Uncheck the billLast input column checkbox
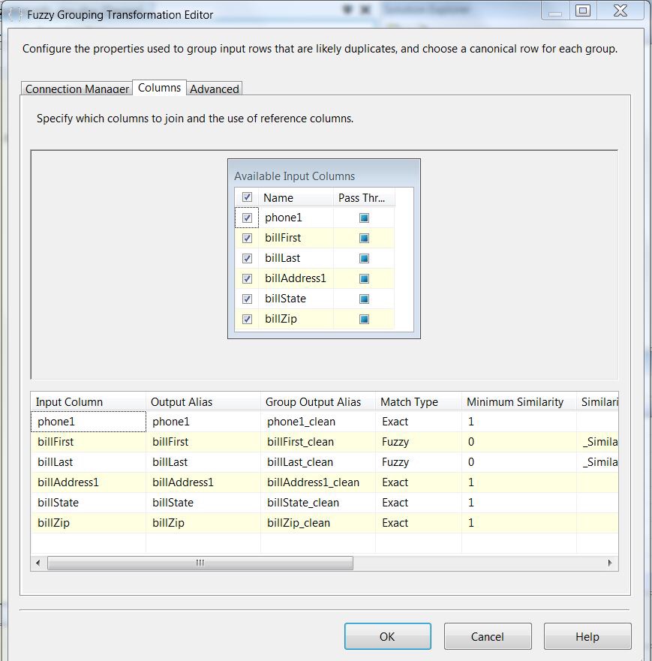Viewport: 652px width, 661px height. coord(247,259)
